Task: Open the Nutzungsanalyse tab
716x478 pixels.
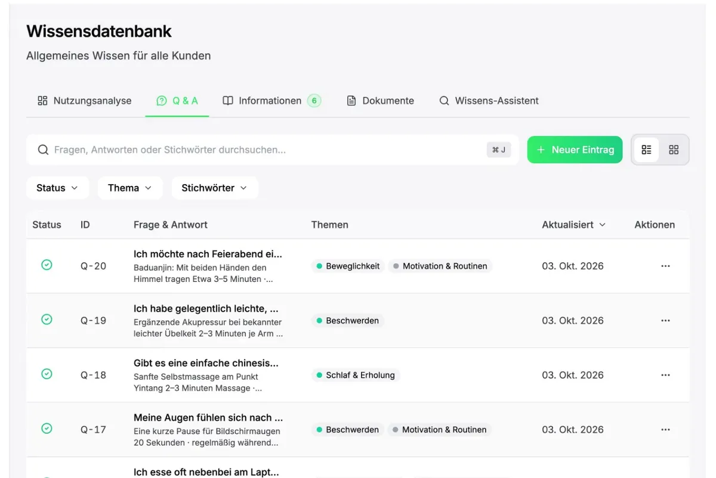Action: coord(84,101)
